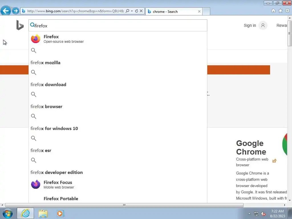Image resolution: width=292 pixels, height=219 pixels.
Task: Select the 'Firefox Open-source web browser' suggestion
Action: click(118, 39)
